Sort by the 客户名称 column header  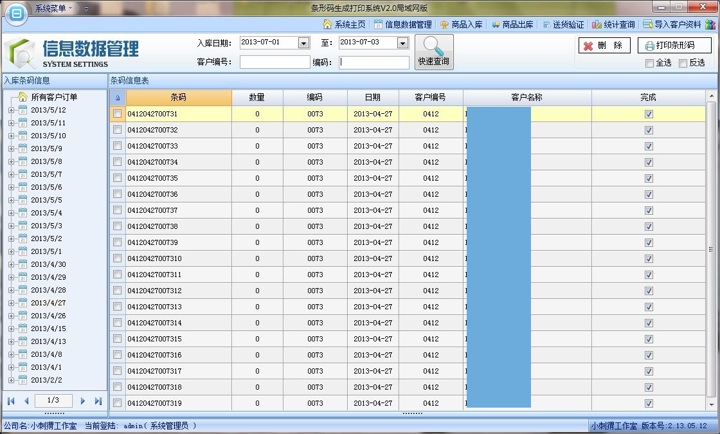point(527,97)
